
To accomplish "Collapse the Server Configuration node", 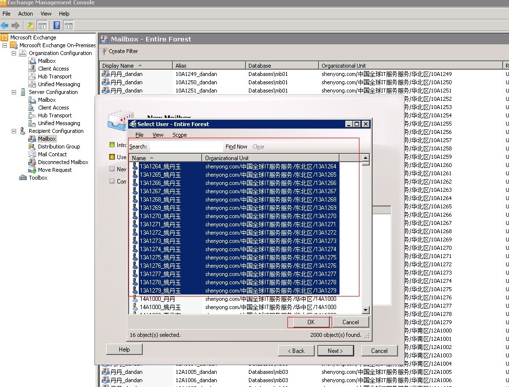I will click(x=14, y=92).
